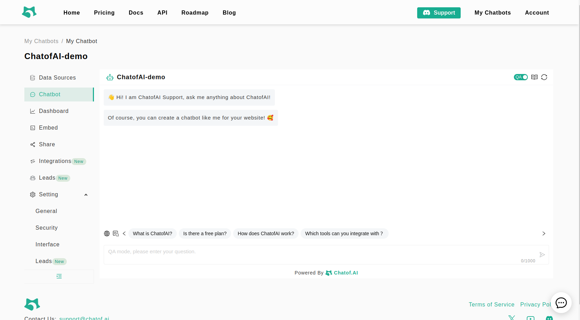Viewport: 580px width, 320px height.
Task: Select the 'Is there a free plan?' suggestion
Action: coord(205,233)
